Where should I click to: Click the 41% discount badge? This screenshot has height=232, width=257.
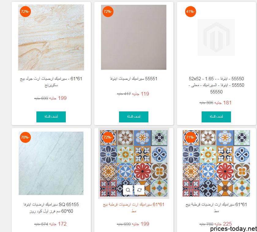pos(190,12)
